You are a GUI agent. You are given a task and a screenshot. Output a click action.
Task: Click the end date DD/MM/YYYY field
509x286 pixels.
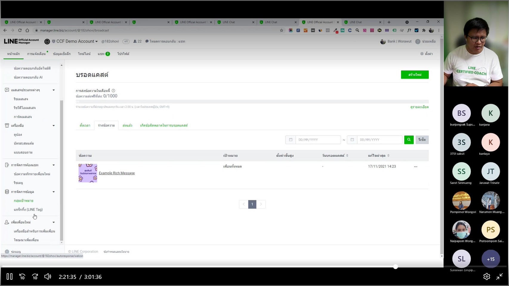point(380,139)
